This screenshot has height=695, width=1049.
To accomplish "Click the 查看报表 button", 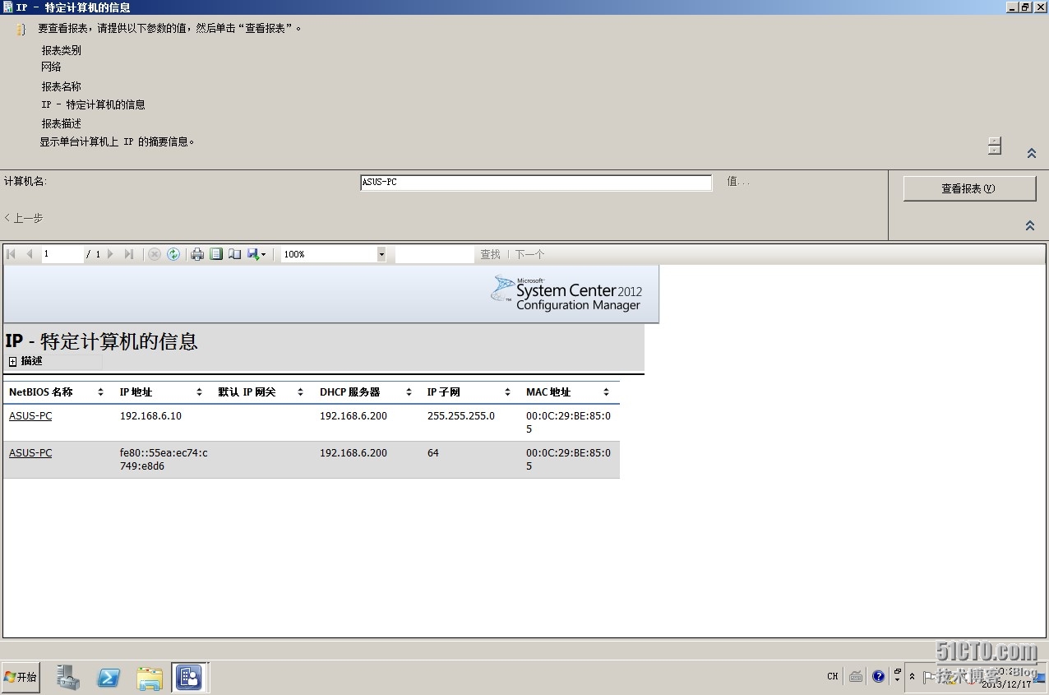I will 969,188.
